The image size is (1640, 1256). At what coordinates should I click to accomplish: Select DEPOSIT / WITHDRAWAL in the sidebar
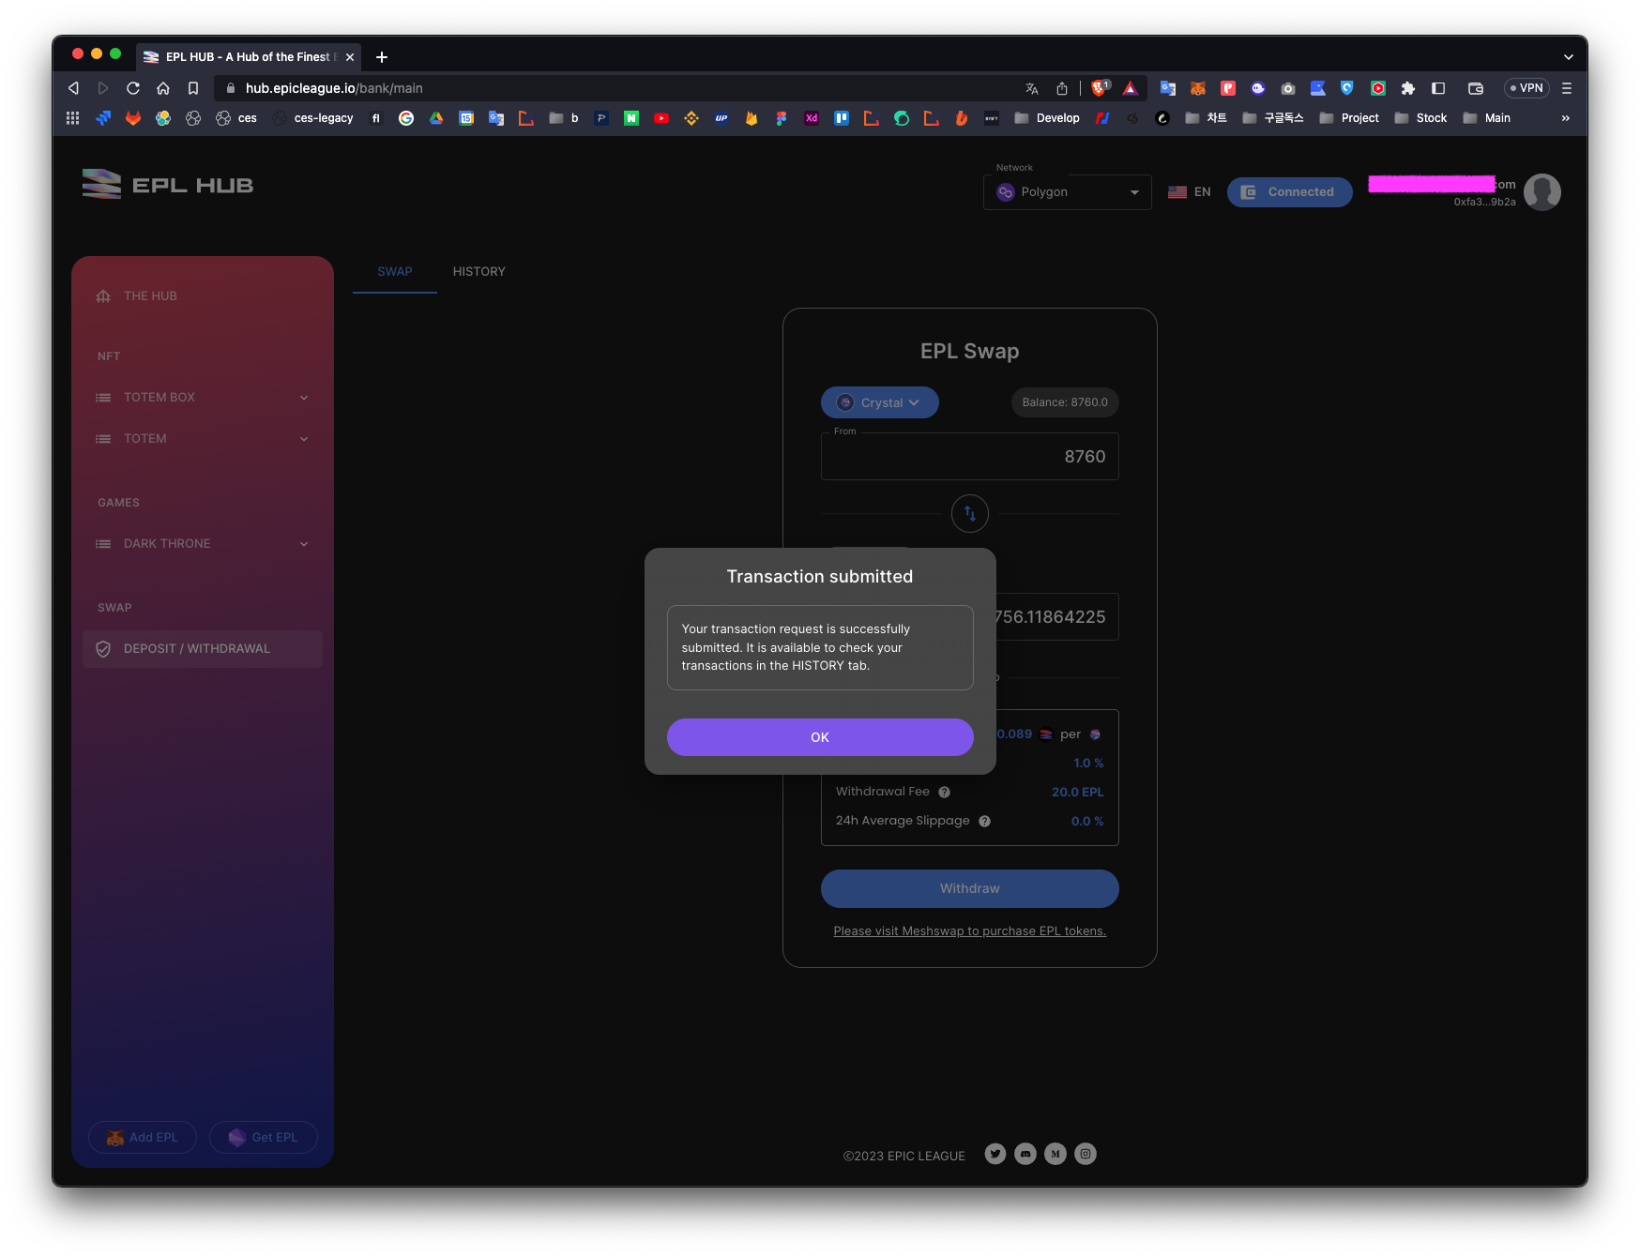[x=203, y=649]
